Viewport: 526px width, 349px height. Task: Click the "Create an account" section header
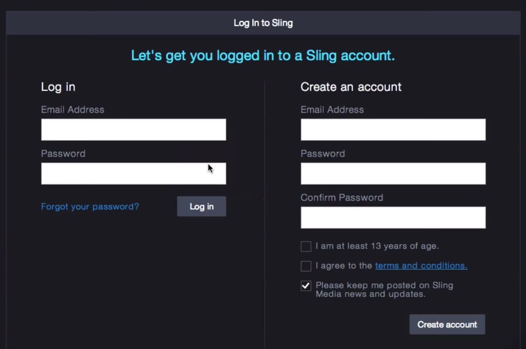pyautogui.click(x=350, y=87)
